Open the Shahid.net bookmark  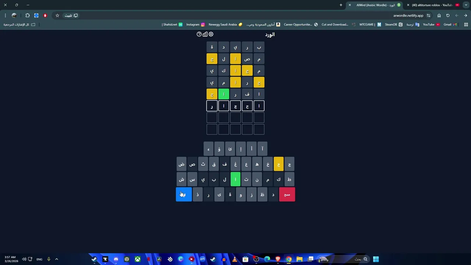pyautogui.click(x=173, y=25)
